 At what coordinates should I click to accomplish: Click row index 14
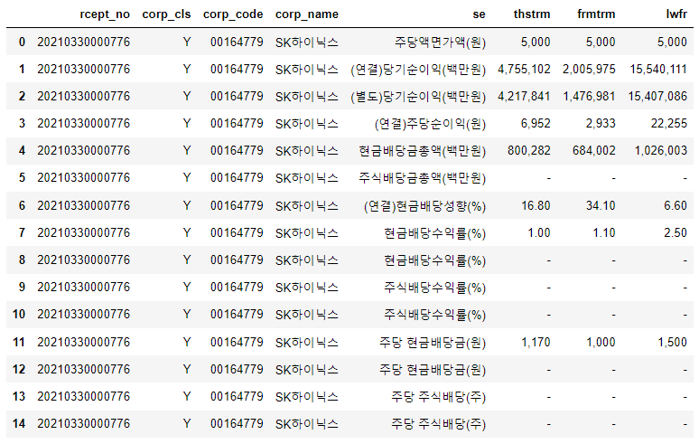(x=19, y=423)
